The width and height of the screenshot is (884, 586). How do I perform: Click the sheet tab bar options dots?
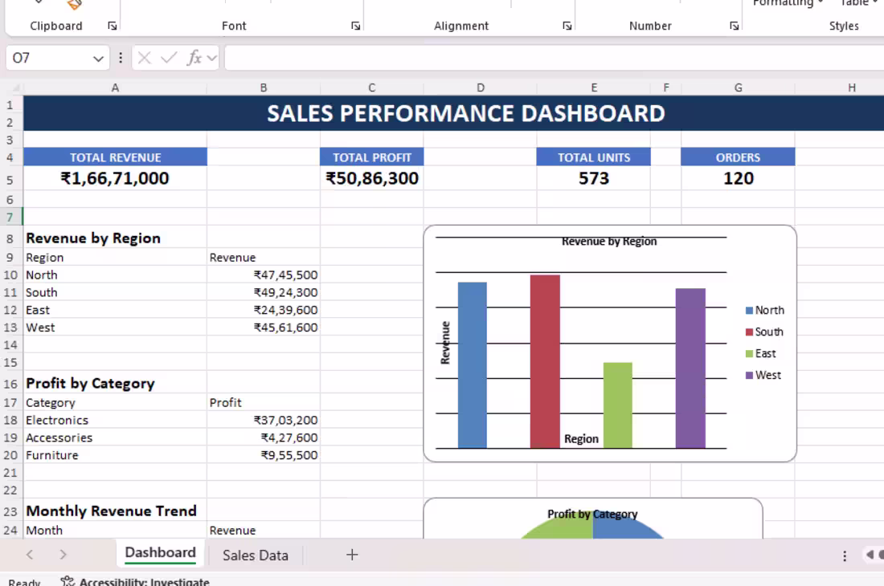click(x=845, y=556)
